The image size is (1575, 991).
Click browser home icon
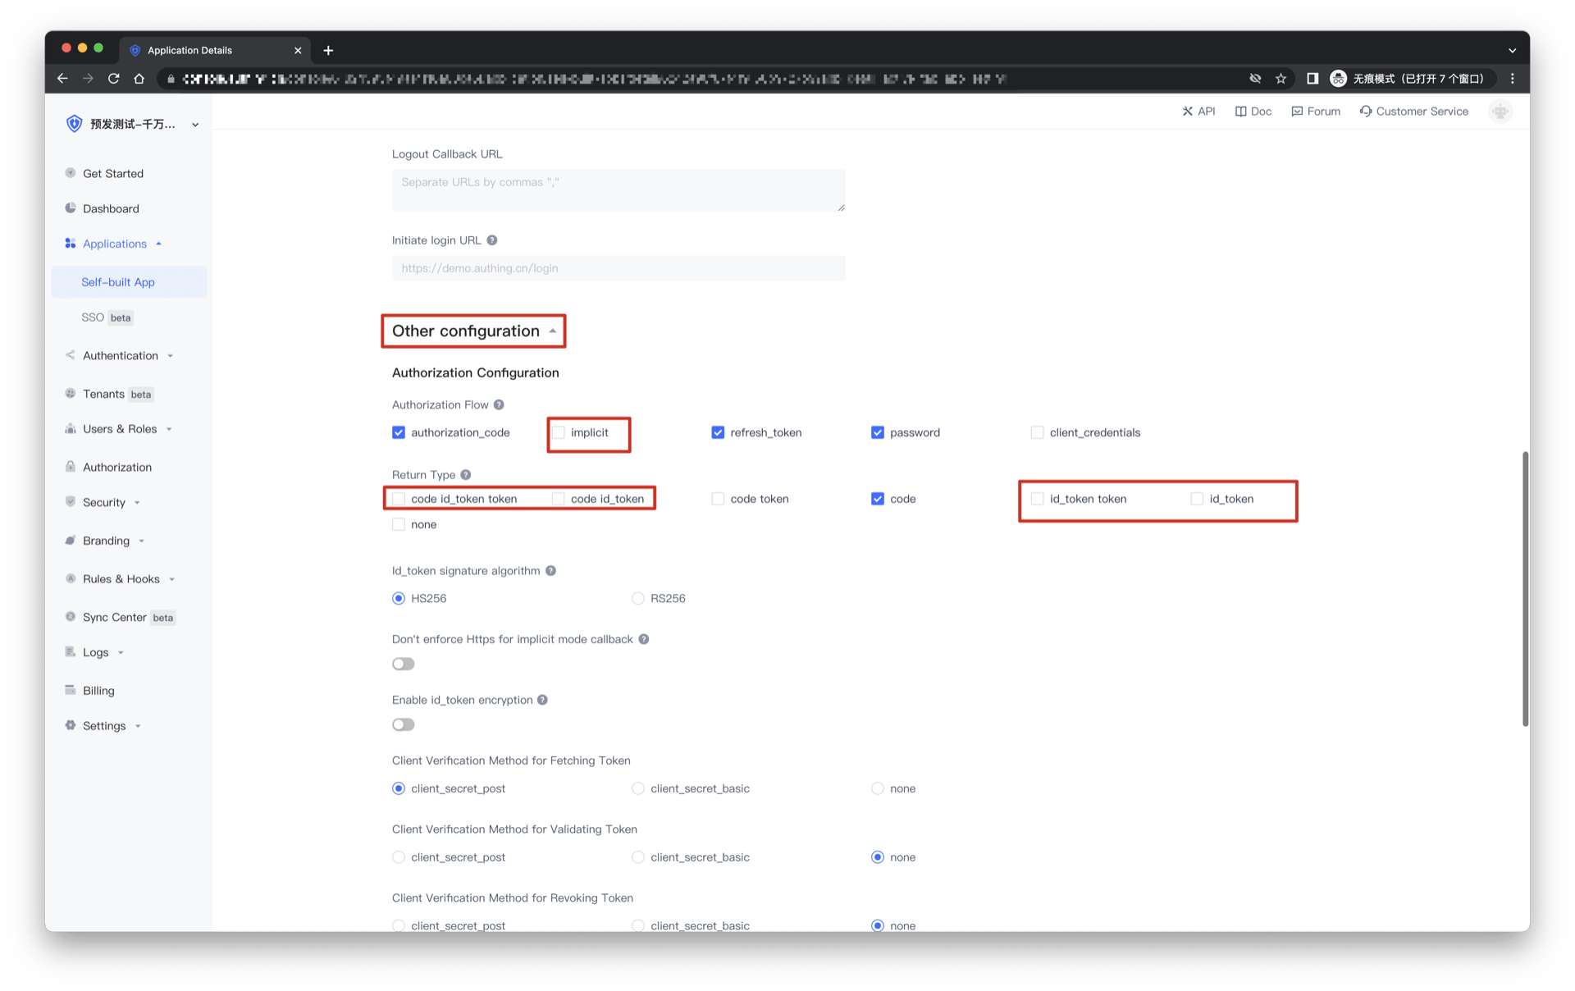click(x=139, y=79)
